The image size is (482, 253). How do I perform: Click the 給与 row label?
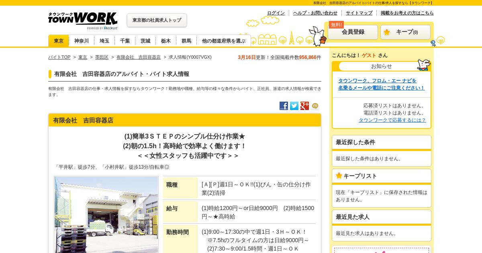(180, 212)
